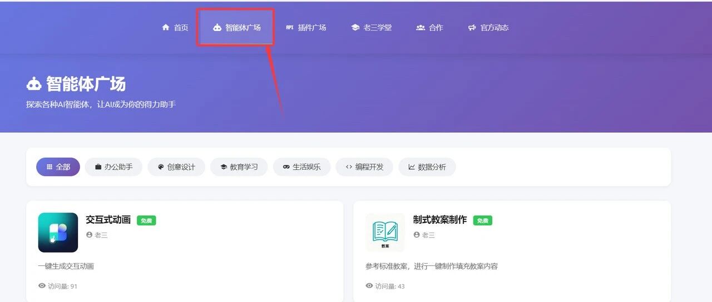This screenshot has height=302, width=712.
Task: Filter by 办公助手 category
Action: (113, 167)
